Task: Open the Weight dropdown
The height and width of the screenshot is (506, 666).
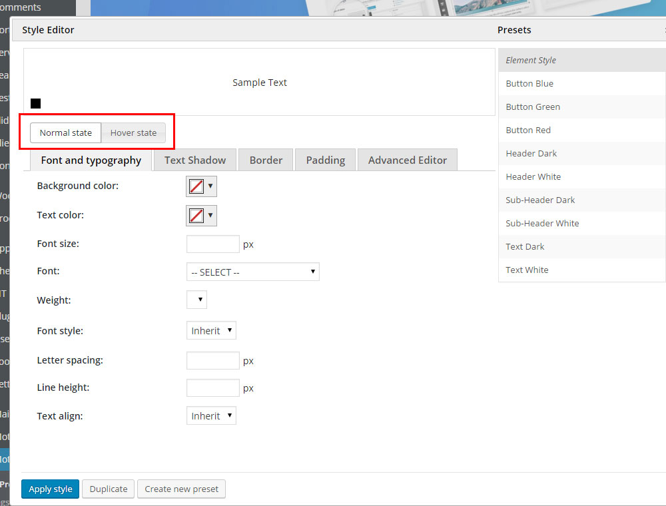Action: pyautogui.click(x=196, y=300)
